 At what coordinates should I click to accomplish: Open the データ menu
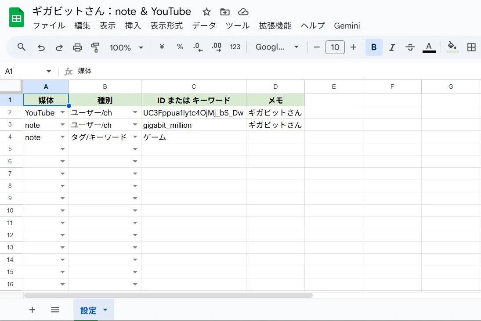(204, 26)
